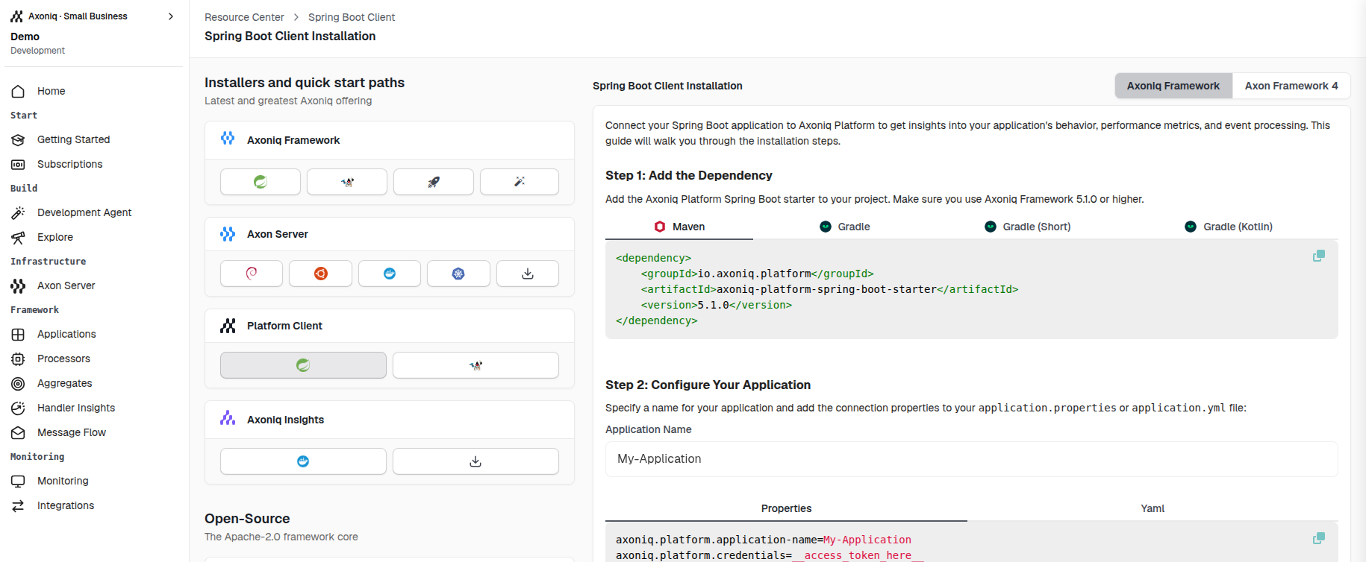Select the rocket quick start under Axoniq Framework
Image resolution: width=1366 pixels, height=562 pixels.
click(x=434, y=182)
